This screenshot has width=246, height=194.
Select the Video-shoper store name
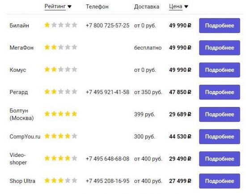(x=18, y=159)
